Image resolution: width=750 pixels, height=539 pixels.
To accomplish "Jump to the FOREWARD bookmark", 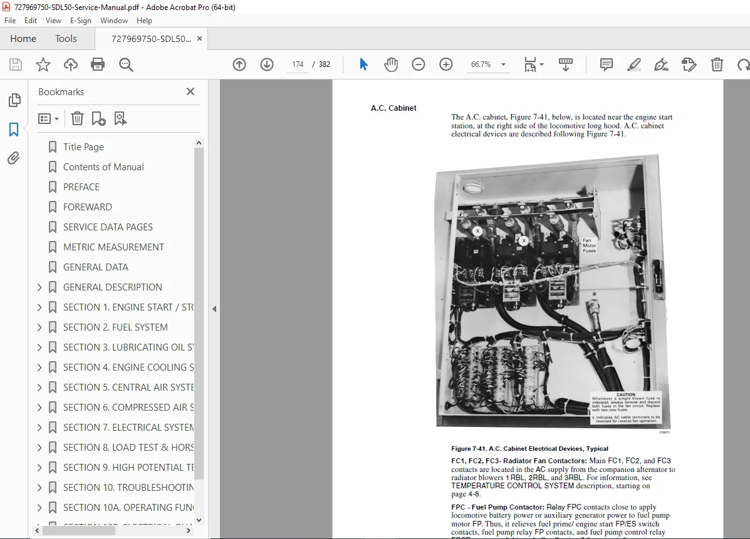I will click(88, 207).
